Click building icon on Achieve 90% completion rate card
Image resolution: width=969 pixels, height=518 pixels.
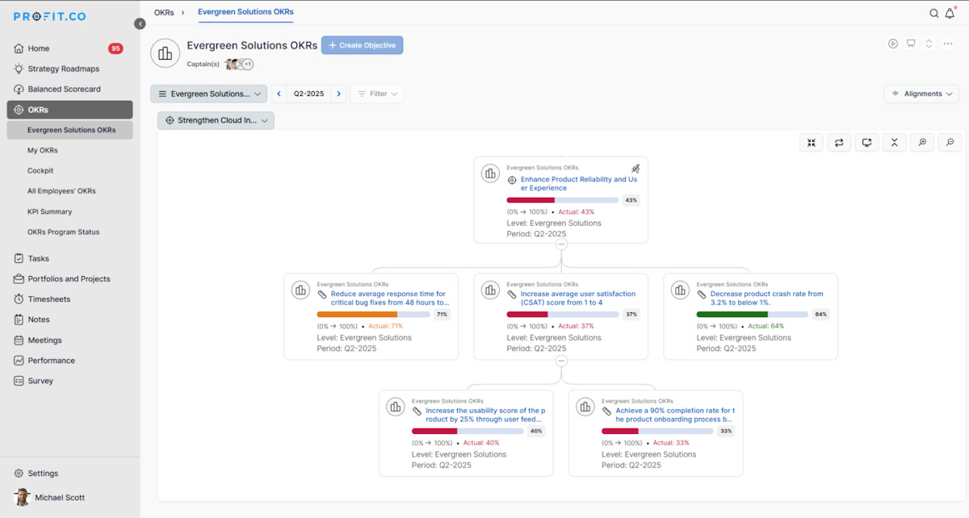tap(585, 407)
